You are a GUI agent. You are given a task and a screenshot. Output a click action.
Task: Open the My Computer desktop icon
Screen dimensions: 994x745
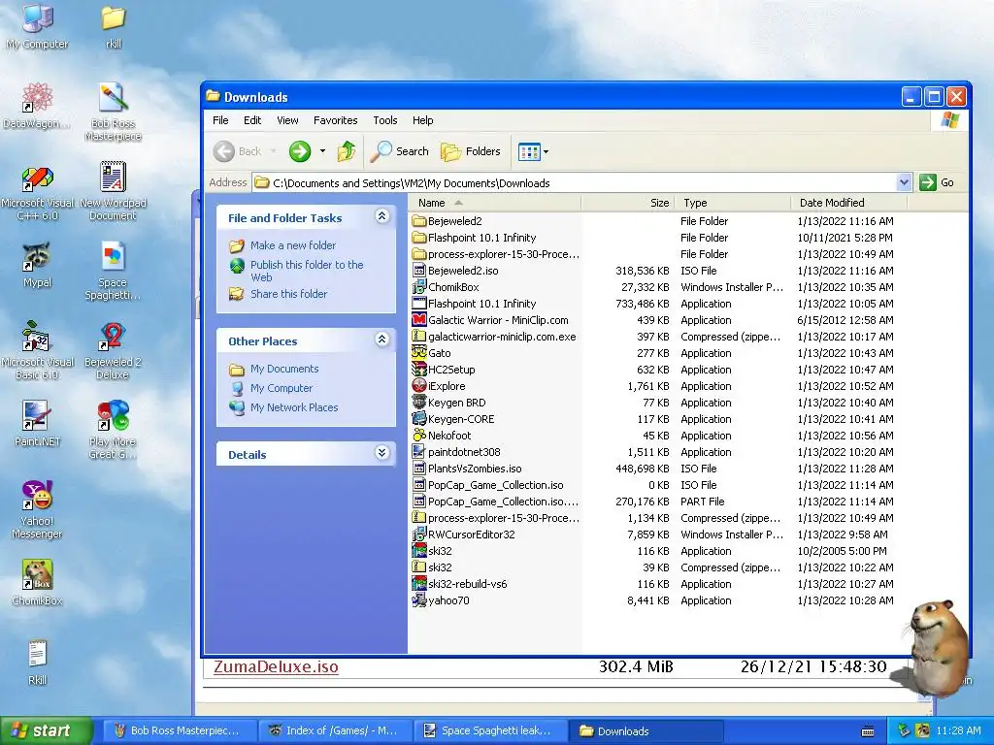click(x=38, y=25)
